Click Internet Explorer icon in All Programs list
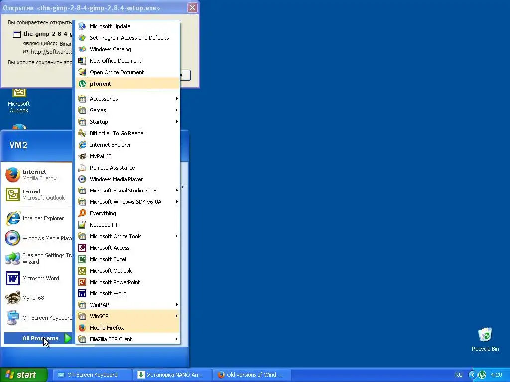This screenshot has width=510, height=382. tap(82, 145)
